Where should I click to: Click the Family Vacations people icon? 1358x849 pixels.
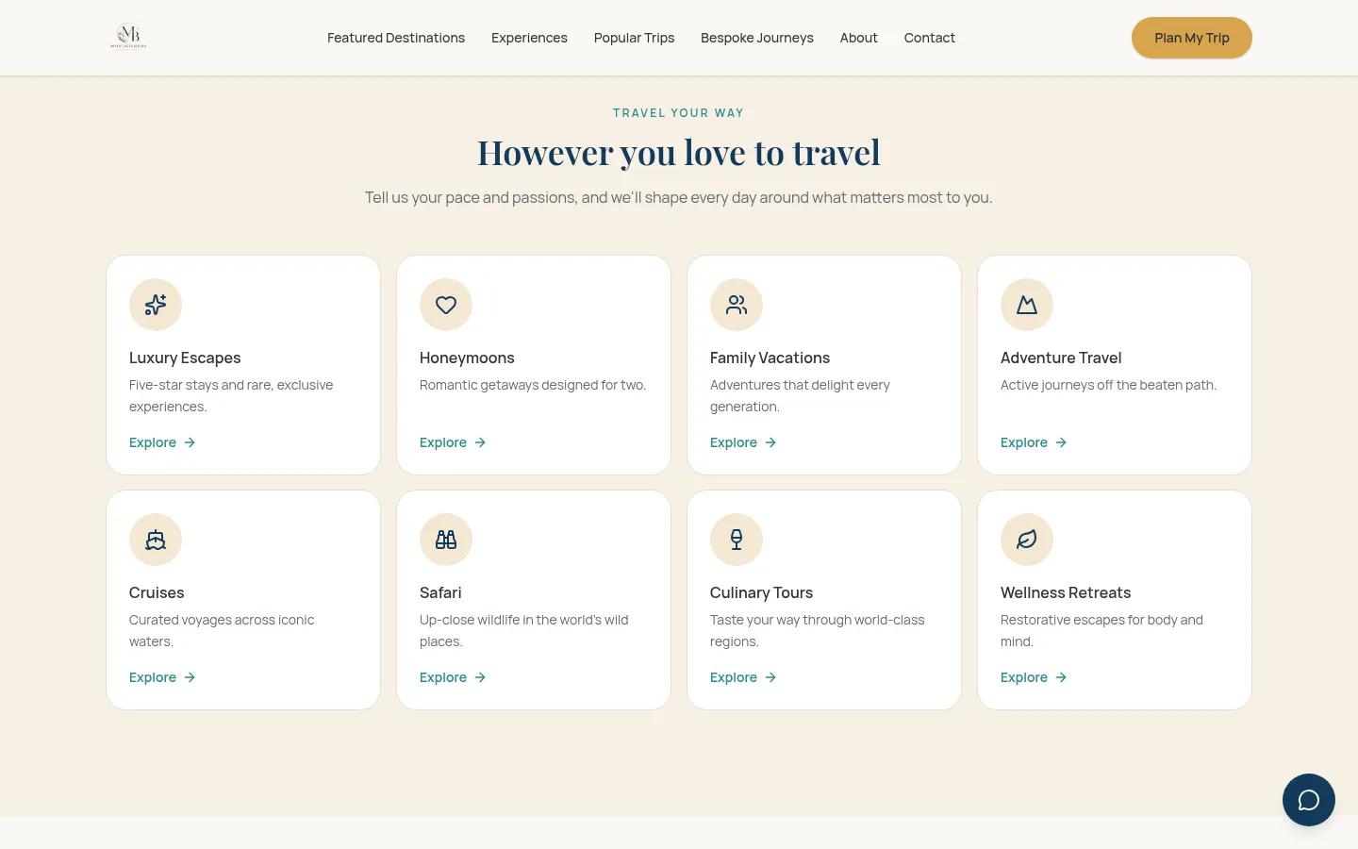tap(737, 305)
